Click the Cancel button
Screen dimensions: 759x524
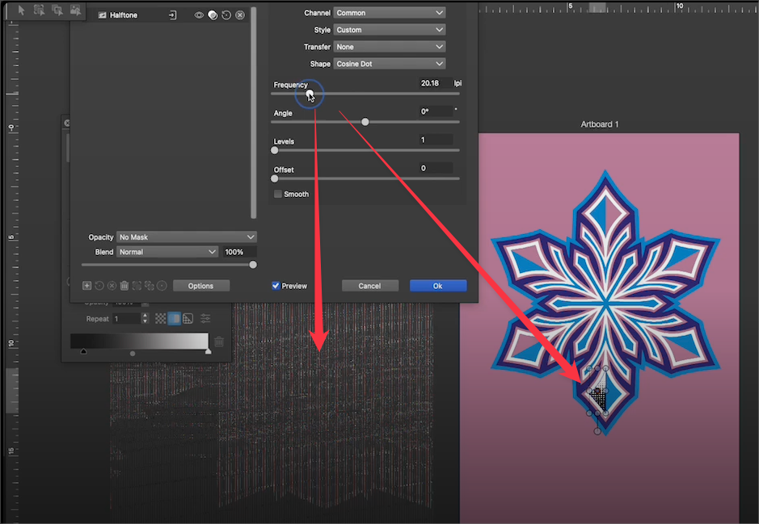click(369, 286)
